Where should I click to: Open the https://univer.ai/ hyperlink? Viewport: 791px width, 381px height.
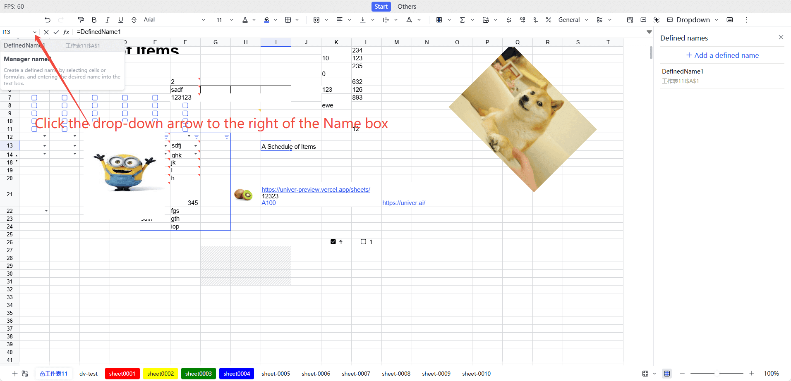[404, 203]
